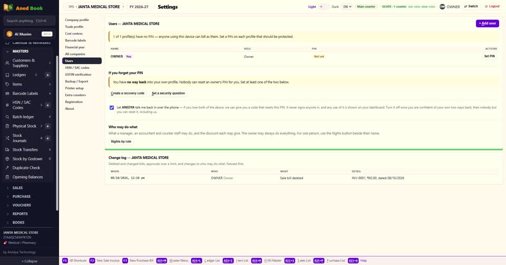Image resolution: width=506 pixels, height=265 pixels.
Task: Click the Add user button
Action: click(487, 23)
